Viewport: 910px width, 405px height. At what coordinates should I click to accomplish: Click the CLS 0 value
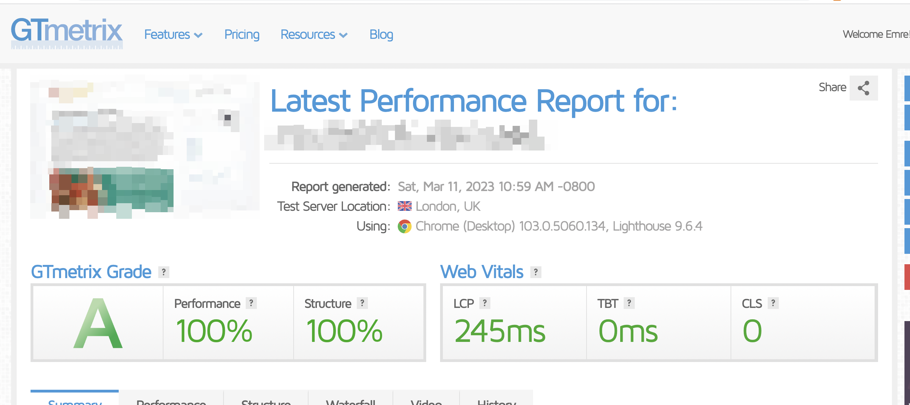click(752, 331)
